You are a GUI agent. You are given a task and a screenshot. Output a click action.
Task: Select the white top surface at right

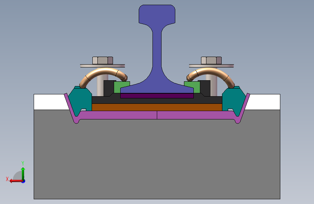point(263,102)
